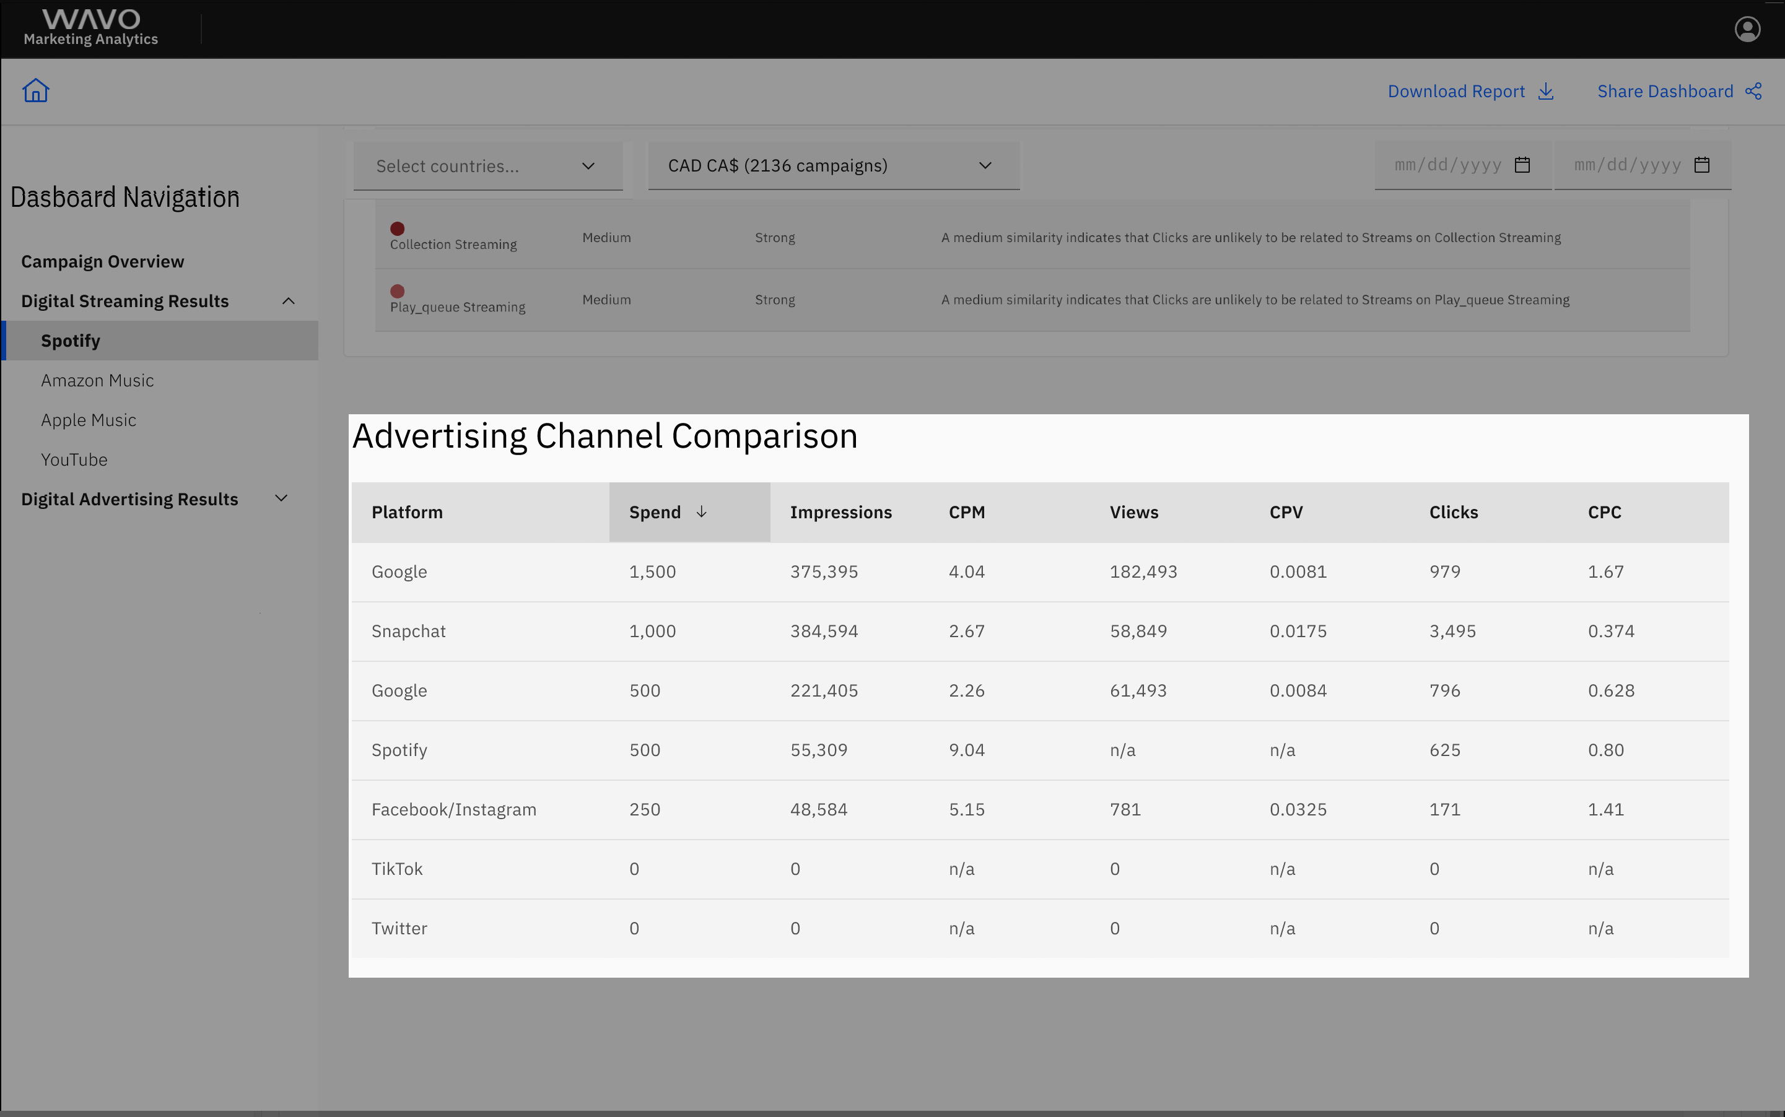Viewport: 1785px width, 1117px height.
Task: Click Digital Advertising Results heading
Action: click(x=129, y=500)
